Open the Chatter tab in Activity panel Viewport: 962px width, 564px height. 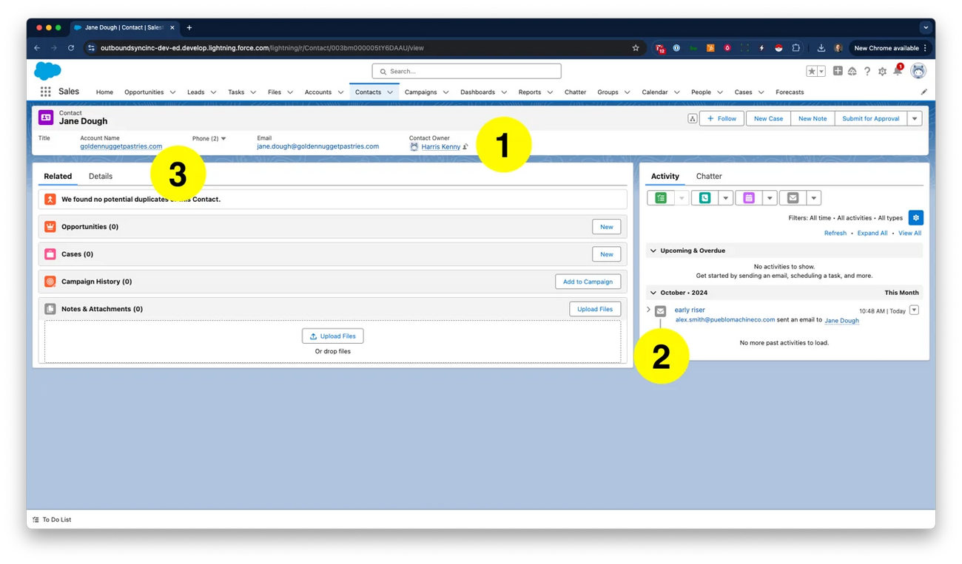[708, 176]
